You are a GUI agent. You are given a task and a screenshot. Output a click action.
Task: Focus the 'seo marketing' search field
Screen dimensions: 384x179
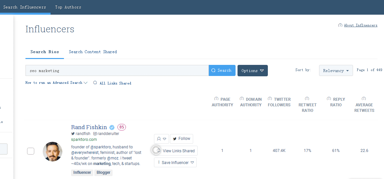pyautogui.click(x=117, y=70)
